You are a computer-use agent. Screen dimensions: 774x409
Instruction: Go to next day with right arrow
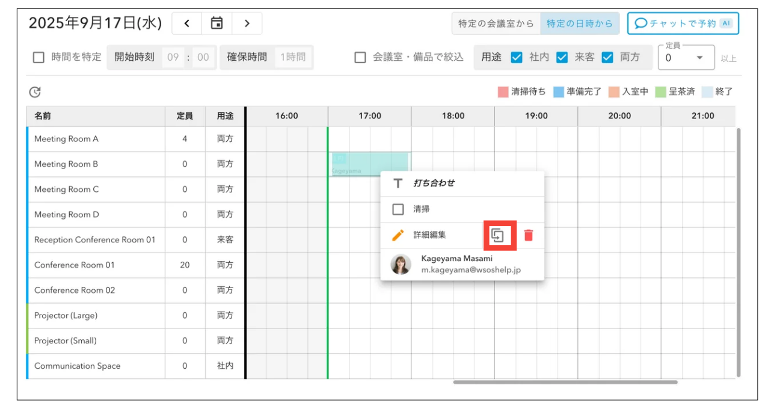(247, 23)
